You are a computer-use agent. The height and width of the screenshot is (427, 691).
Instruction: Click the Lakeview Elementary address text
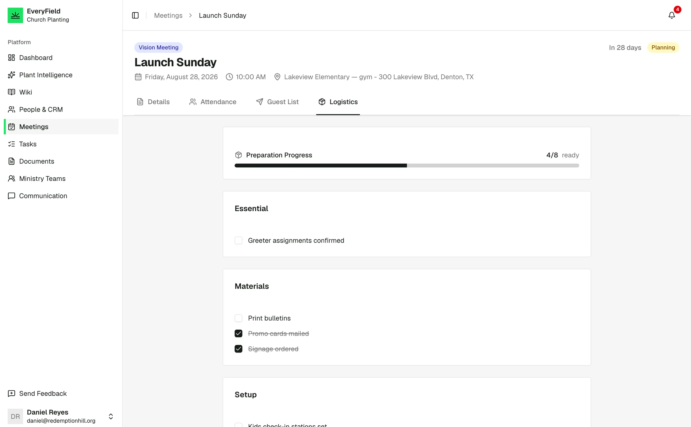coord(379,77)
